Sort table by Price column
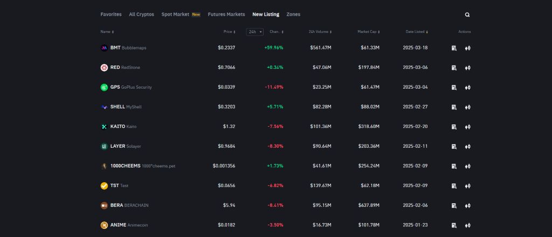552x237 pixels. (x=229, y=32)
